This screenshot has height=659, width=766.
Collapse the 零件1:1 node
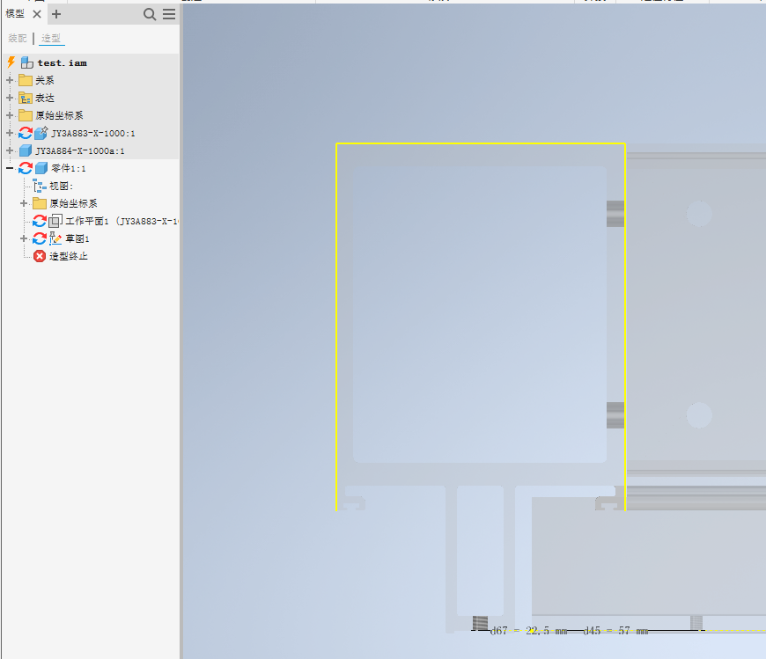[x=8, y=168]
